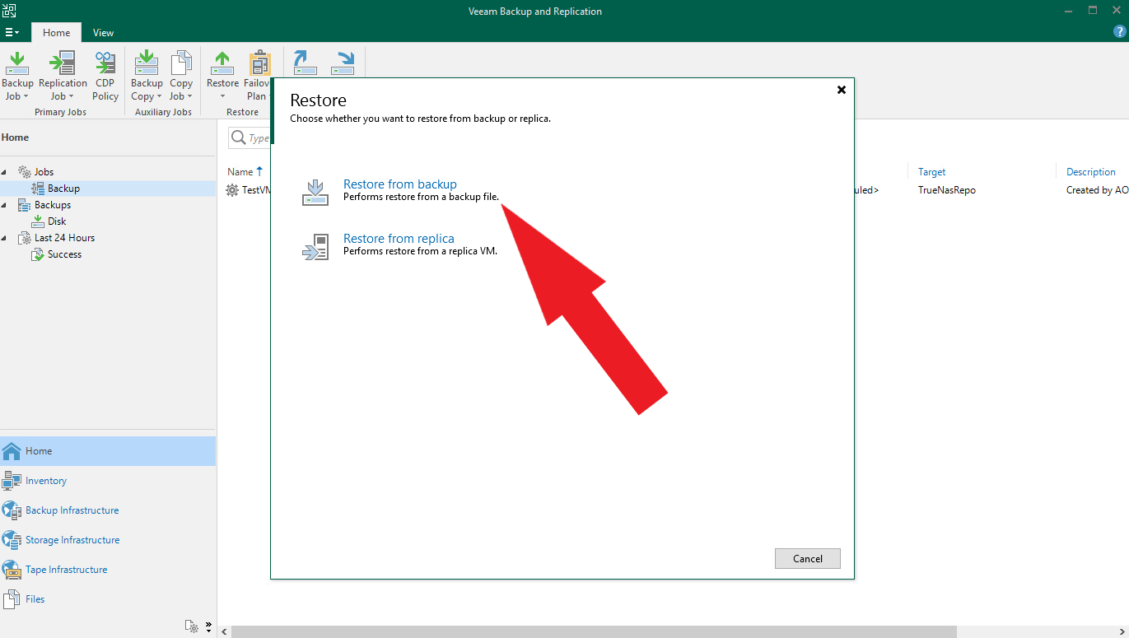
Task: Switch to the Home ribbon tab
Action: (57, 33)
